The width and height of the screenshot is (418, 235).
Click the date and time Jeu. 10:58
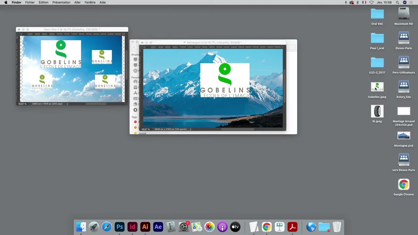click(x=384, y=2)
